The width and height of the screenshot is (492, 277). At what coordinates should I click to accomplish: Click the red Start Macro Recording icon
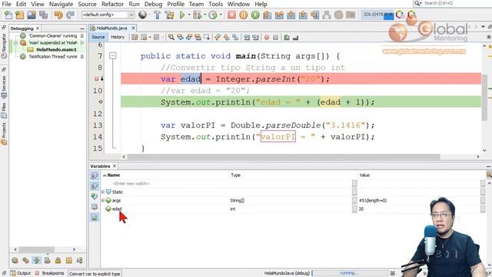267,38
